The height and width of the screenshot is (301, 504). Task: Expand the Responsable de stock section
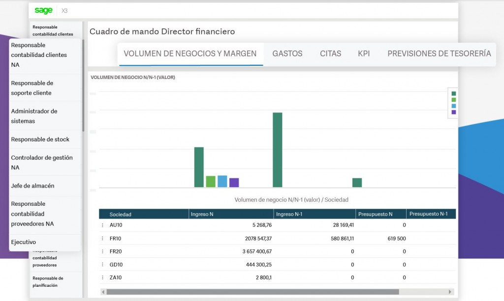[39, 139]
